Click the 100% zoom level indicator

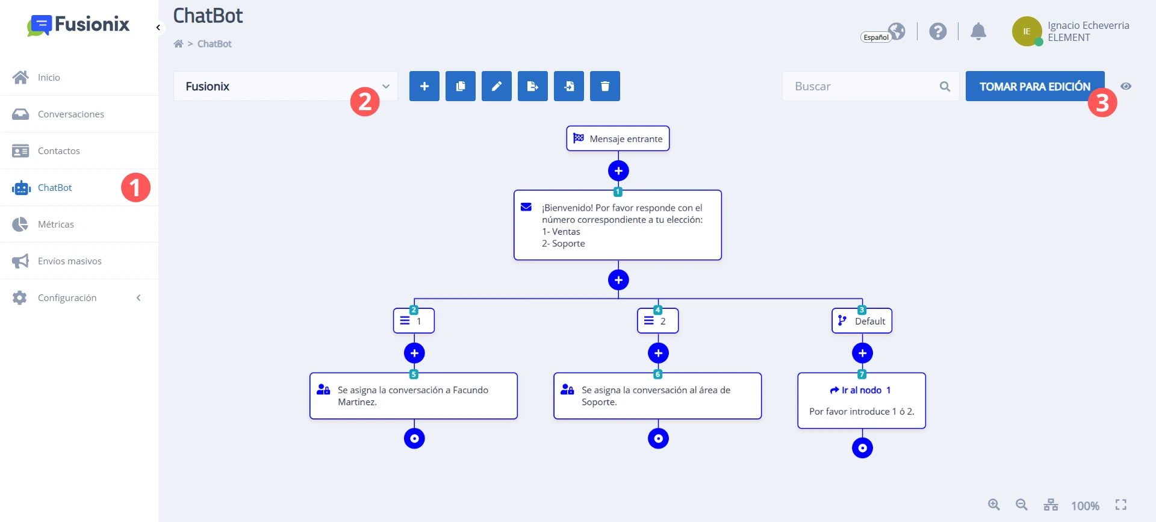pos(1085,506)
